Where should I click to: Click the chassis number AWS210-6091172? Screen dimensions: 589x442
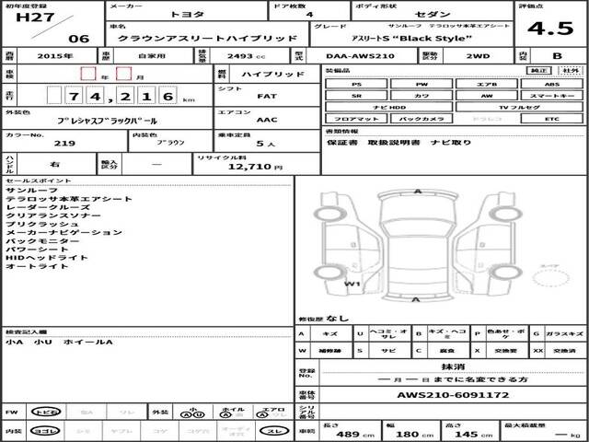pyautogui.click(x=453, y=395)
